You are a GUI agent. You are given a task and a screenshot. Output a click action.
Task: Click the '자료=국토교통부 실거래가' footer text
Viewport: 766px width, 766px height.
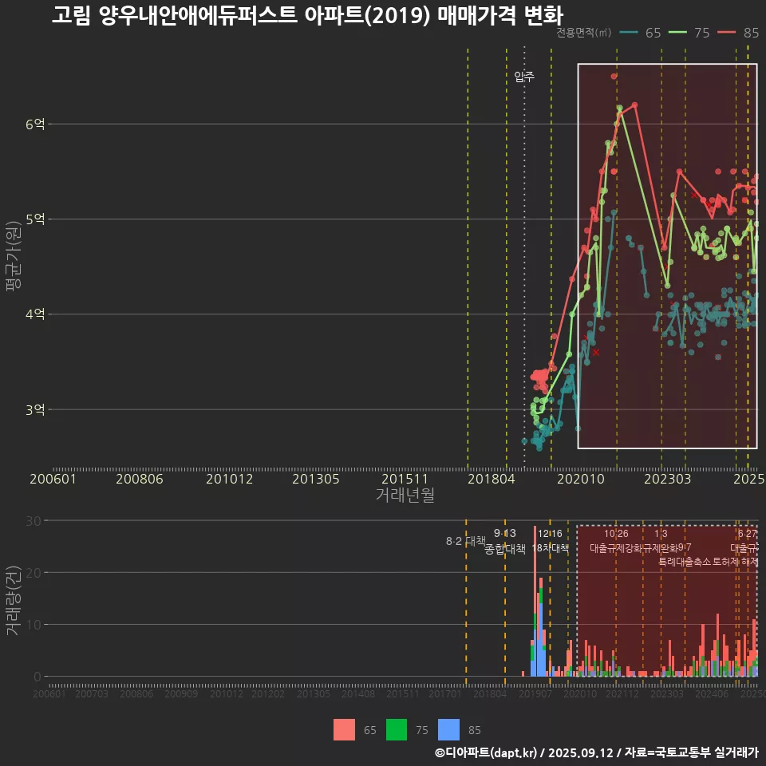pyautogui.click(x=691, y=752)
